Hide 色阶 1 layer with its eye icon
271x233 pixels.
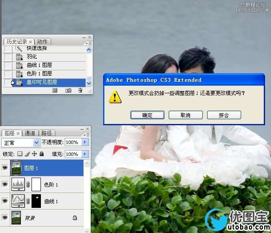point(5,184)
